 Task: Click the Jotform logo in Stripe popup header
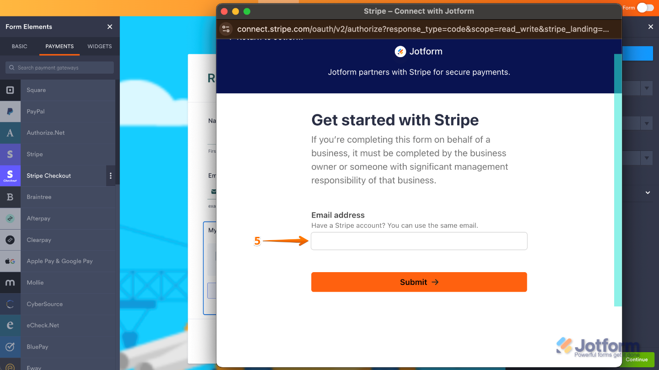pos(419,52)
